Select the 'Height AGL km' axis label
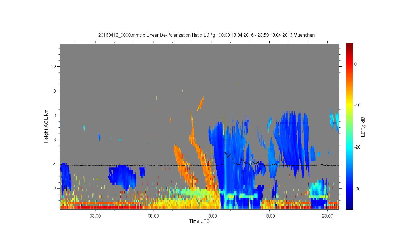The height and width of the screenshot is (252, 420). pyautogui.click(x=46, y=126)
